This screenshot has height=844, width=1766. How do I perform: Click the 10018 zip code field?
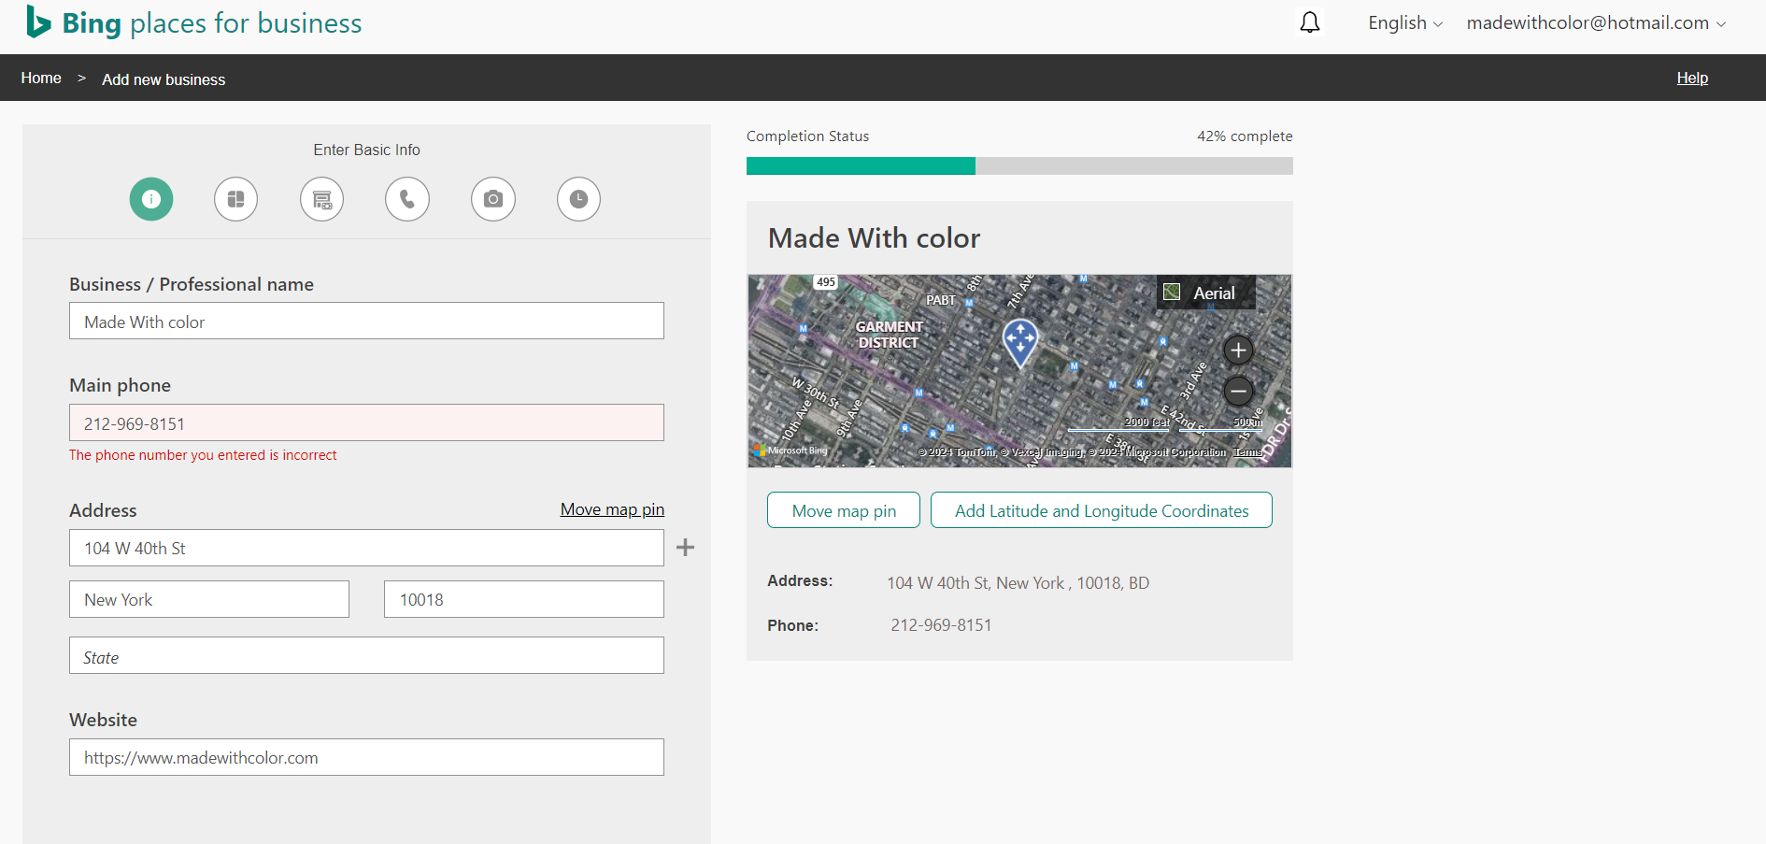524,599
